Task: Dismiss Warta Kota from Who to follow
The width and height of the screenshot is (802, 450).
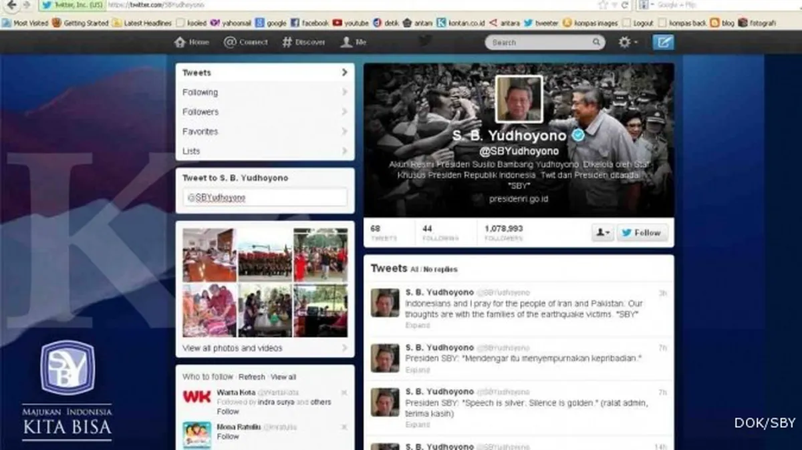Action: coord(345,393)
